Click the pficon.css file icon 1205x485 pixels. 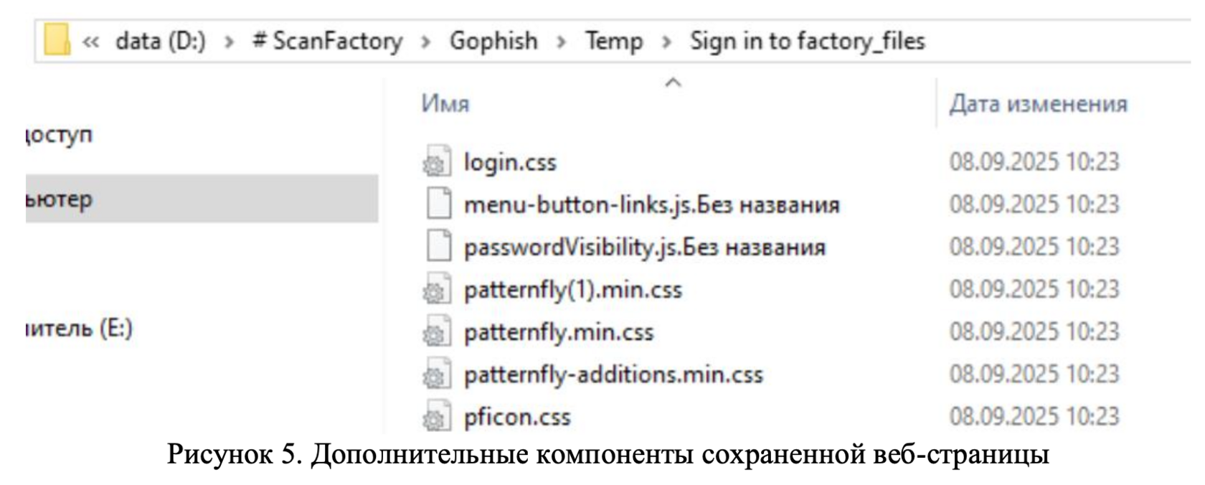[437, 417]
